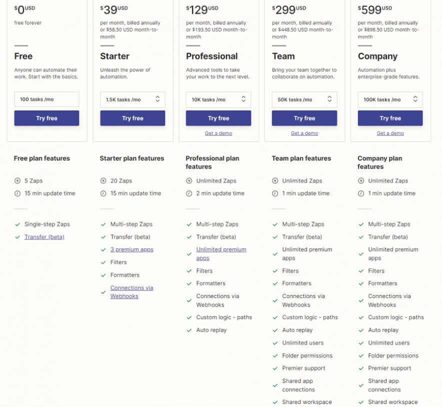Image resolution: width=442 pixels, height=407 pixels.
Task: Change the Company 100K tasks/mo selection
Action: pos(390,99)
